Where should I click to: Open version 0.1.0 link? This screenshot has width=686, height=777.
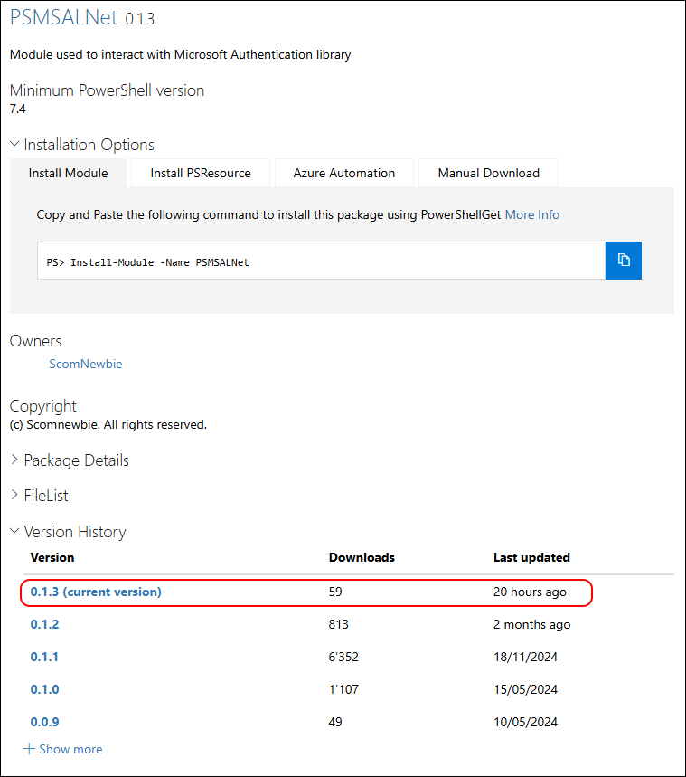click(x=44, y=689)
